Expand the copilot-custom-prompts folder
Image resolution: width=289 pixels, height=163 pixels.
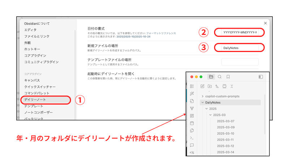(x=202, y=96)
